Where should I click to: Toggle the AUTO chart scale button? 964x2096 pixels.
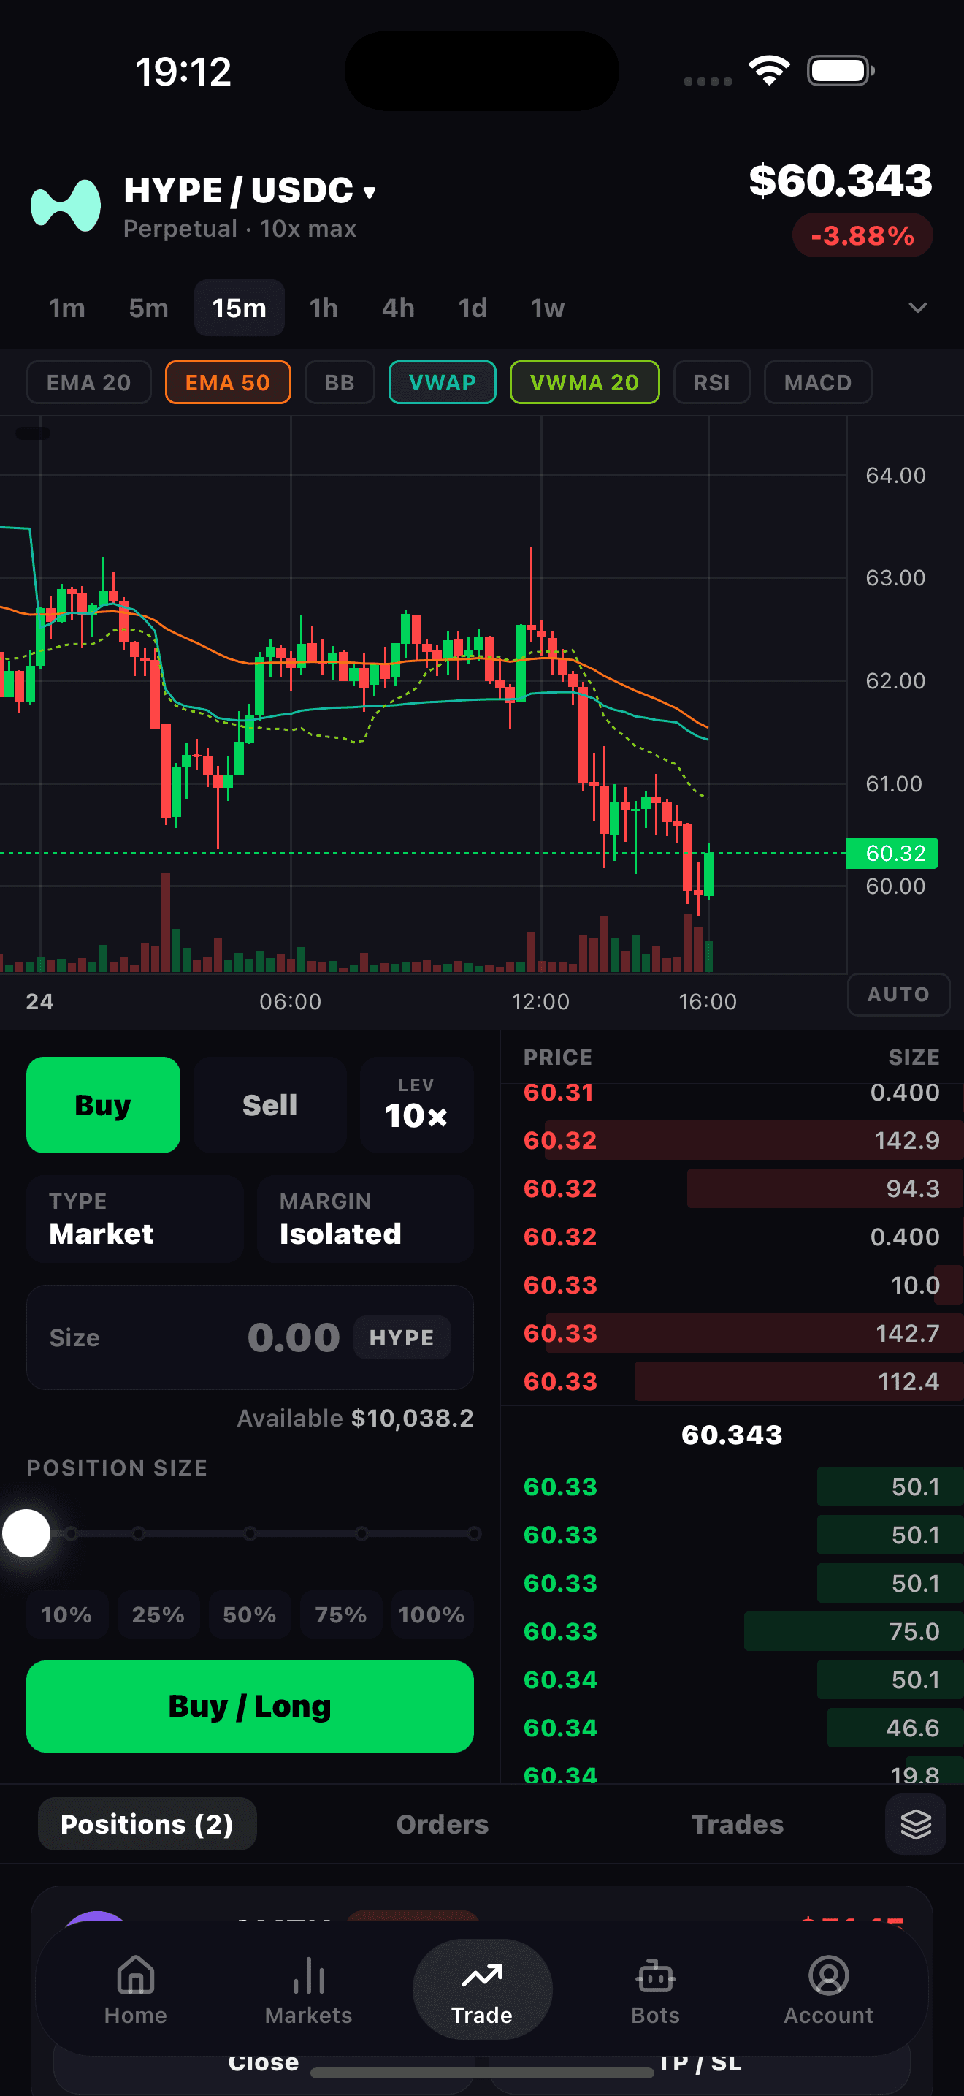[898, 995]
